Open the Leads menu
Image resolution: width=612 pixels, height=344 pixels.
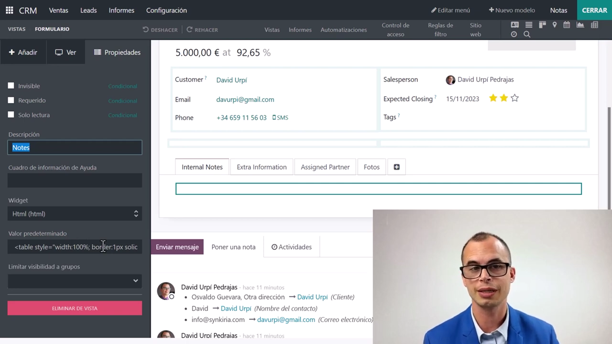click(88, 10)
